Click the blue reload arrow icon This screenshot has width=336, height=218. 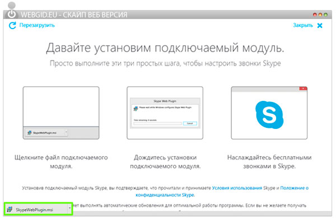click(12, 25)
